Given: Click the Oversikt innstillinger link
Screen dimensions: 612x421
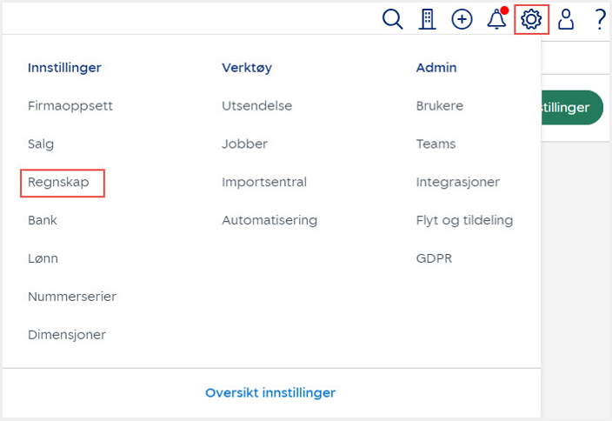Looking at the screenshot, I should click(x=270, y=393).
